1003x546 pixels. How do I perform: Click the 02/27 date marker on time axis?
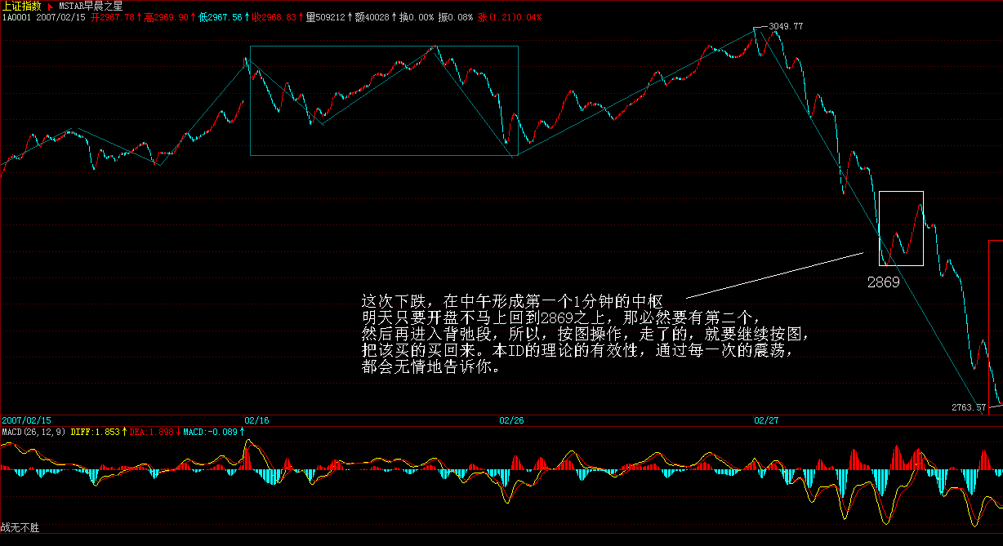(x=766, y=420)
